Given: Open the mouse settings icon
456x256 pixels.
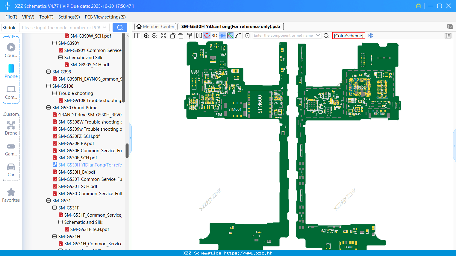Looking at the screenshot, I should [x=247, y=36].
